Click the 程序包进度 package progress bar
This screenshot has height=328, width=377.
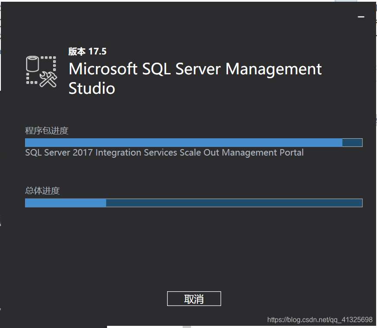[x=194, y=143]
